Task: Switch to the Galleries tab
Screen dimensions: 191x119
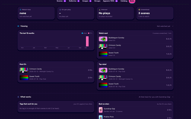Action: click(x=74, y=1)
